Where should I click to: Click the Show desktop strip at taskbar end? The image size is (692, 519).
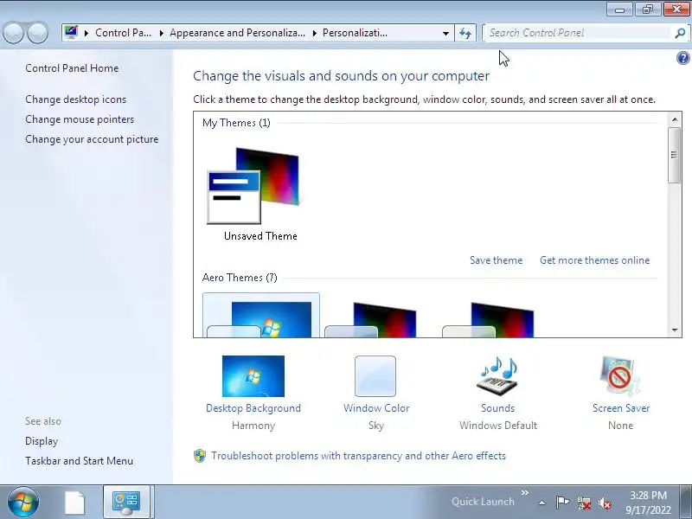pyautogui.click(x=686, y=502)
